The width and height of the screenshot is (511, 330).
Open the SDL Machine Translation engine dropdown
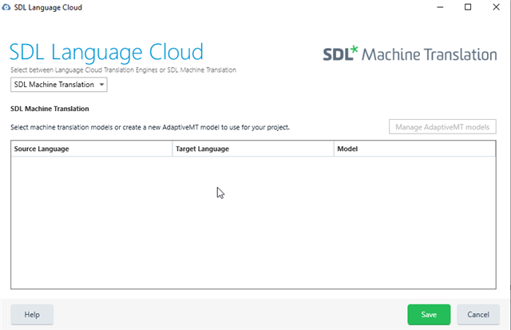tap(58, 85)
